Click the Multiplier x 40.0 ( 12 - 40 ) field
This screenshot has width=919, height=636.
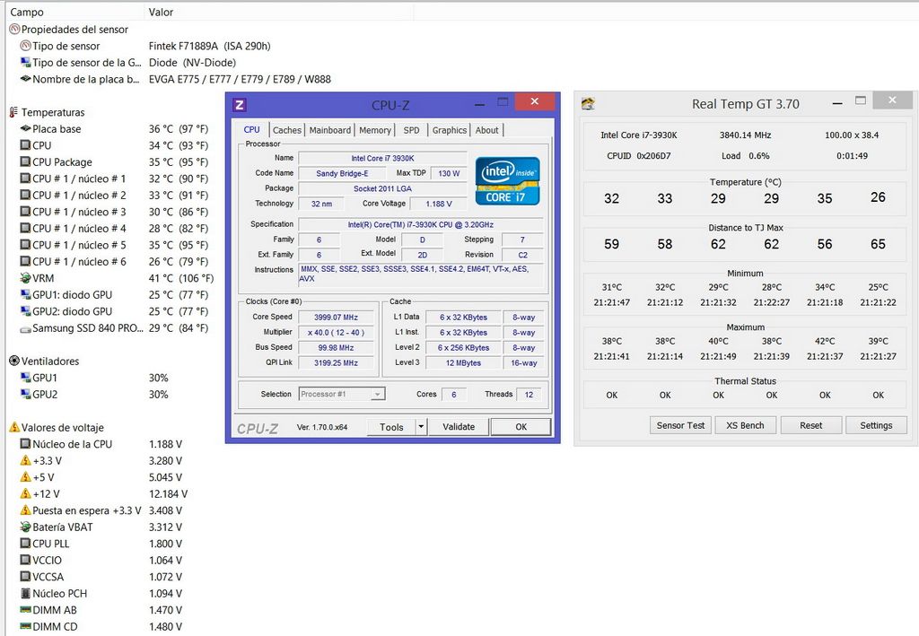pos(336,332)
